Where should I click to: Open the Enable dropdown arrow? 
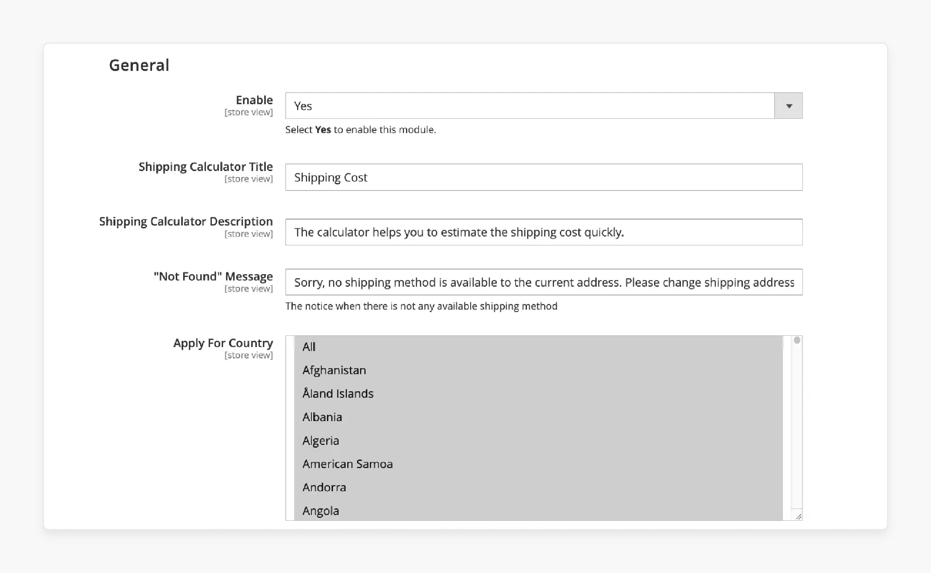[x=788, y=106]
